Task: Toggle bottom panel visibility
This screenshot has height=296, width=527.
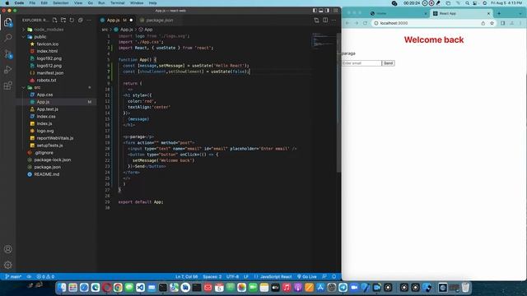Action: click(x=321, y=11)
